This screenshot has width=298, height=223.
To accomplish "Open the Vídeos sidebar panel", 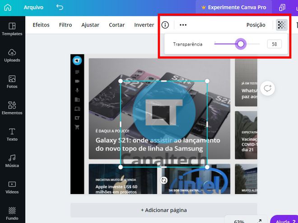I will (12, 187).
